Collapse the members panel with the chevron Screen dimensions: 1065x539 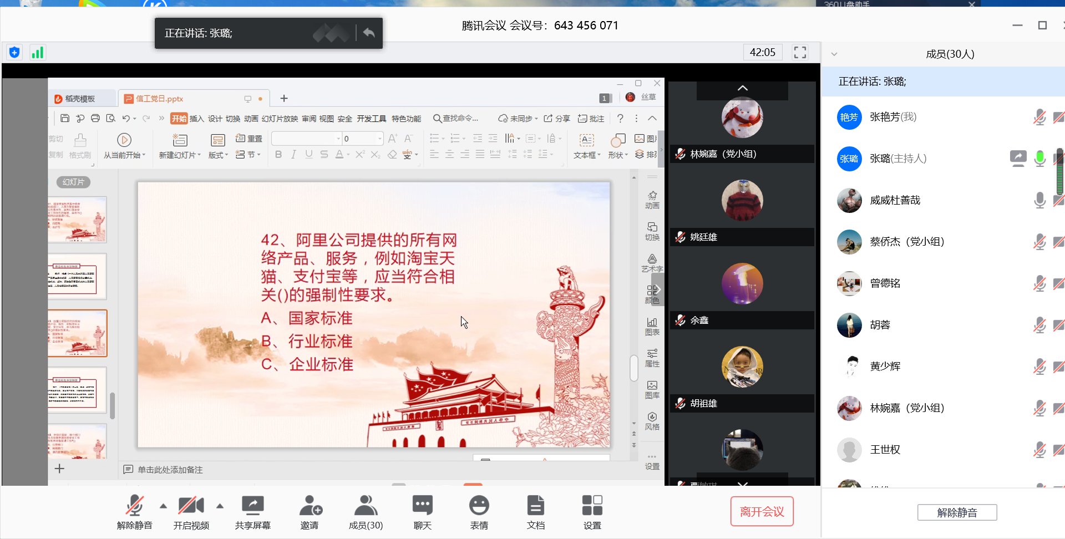coord(834,54)
